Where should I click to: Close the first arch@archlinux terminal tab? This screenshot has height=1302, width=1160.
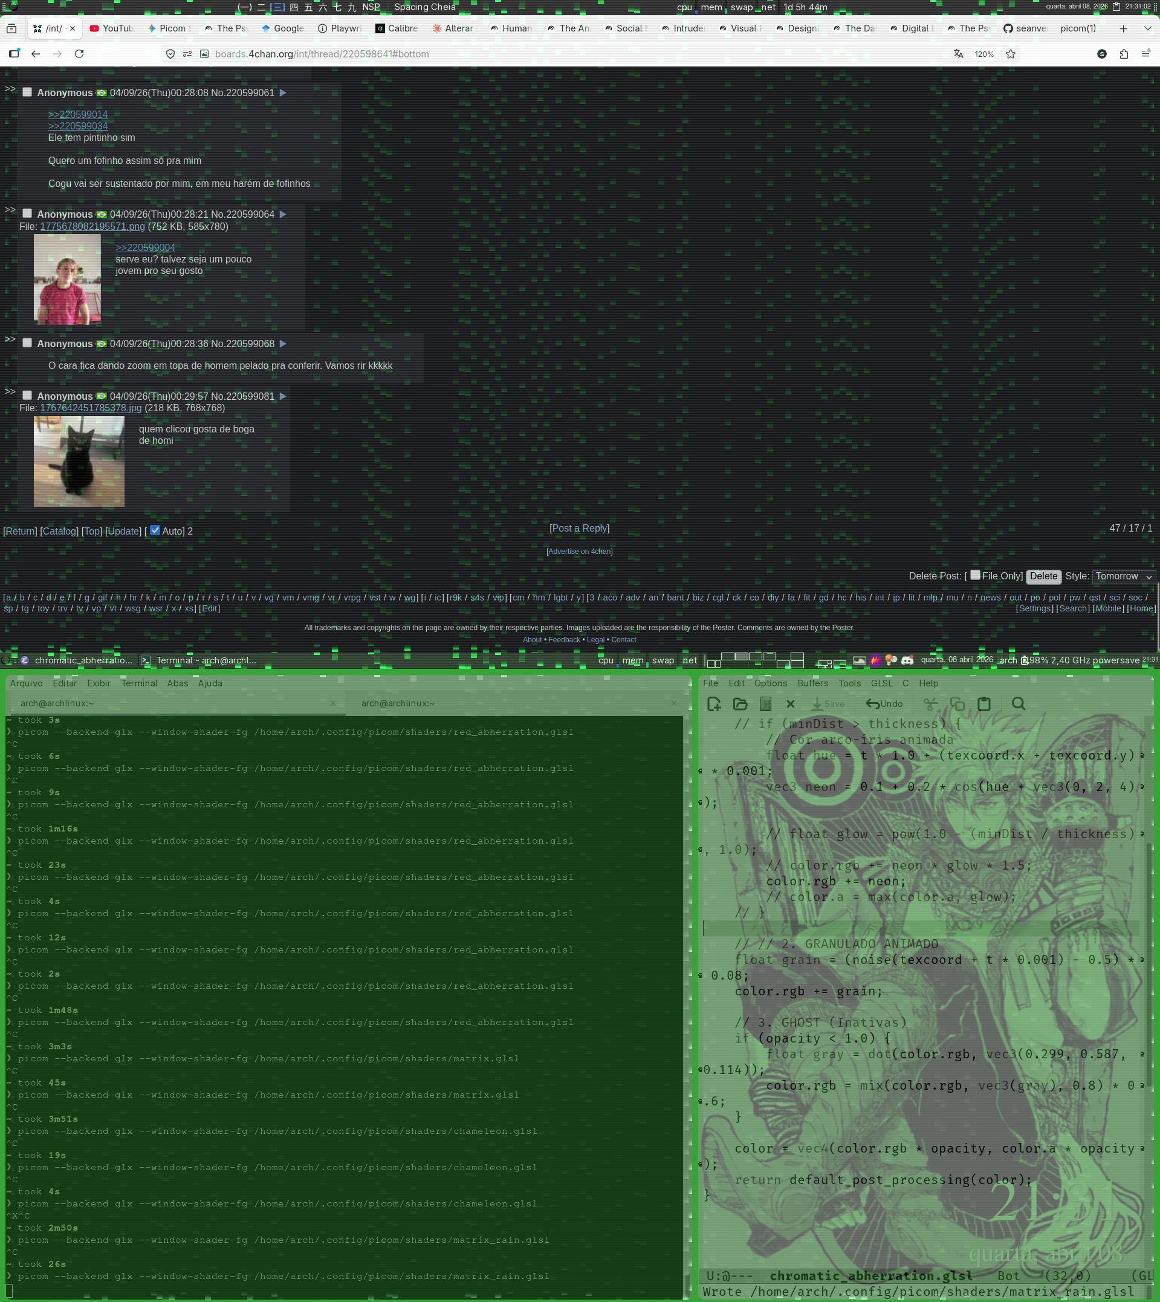pyautogui.click(x=332, y=703)
